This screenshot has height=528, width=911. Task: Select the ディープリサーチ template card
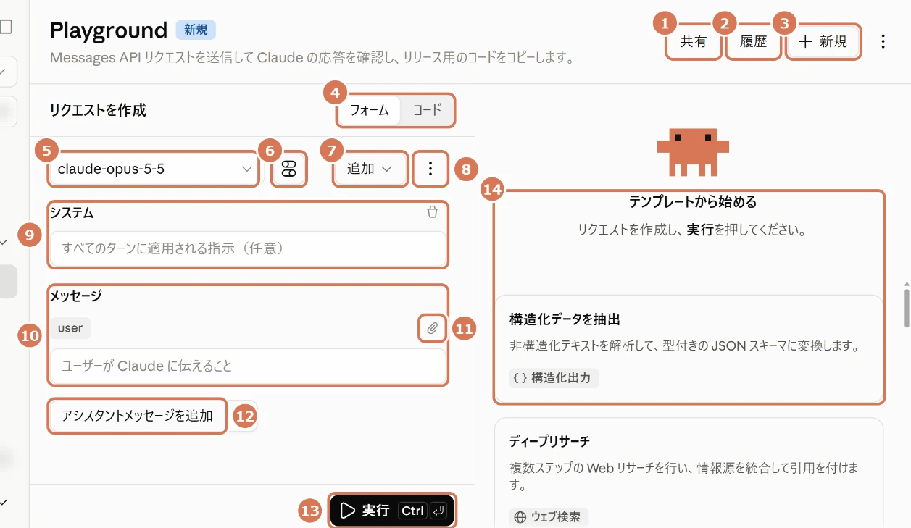pos(689,473)
